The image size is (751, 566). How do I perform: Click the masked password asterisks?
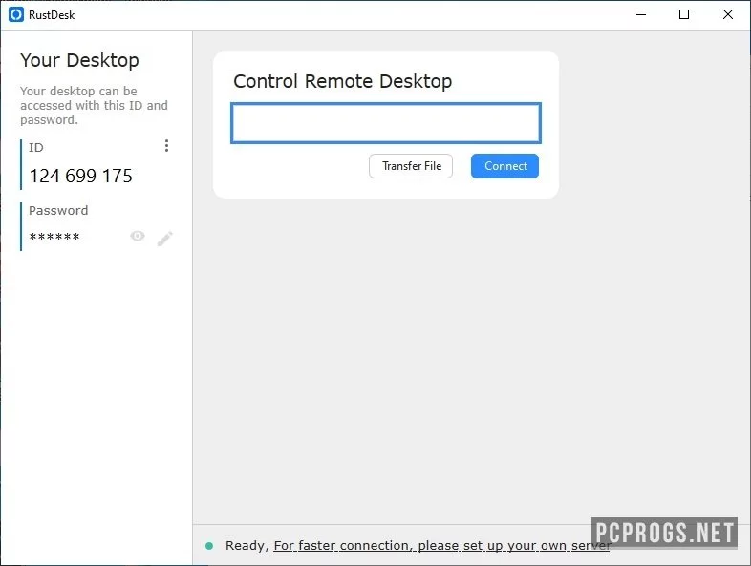pyautogui.click(x=54, y=237)
